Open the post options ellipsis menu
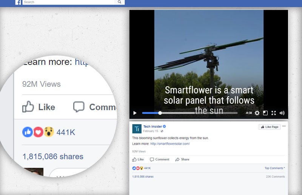 click(284, 126)
